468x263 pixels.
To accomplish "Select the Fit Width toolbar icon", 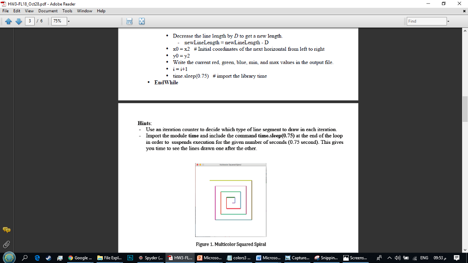I will tap(129, 21).
